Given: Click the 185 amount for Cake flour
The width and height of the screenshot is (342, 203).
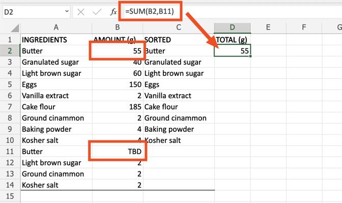Looking at the screenshot, I should [118, 107].
